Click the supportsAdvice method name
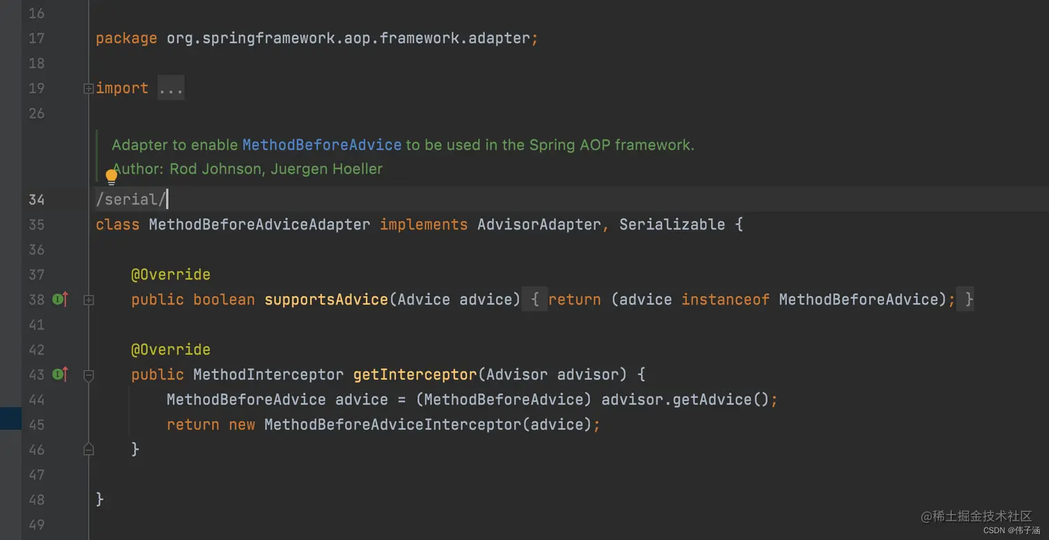1049x540 pixels. (326, 299)
